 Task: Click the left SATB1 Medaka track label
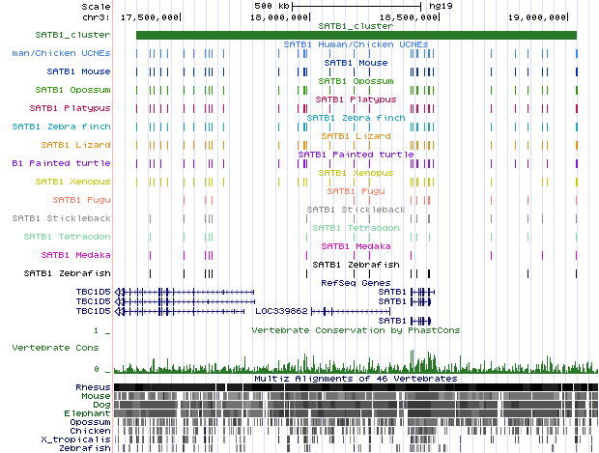click(75, 255)
